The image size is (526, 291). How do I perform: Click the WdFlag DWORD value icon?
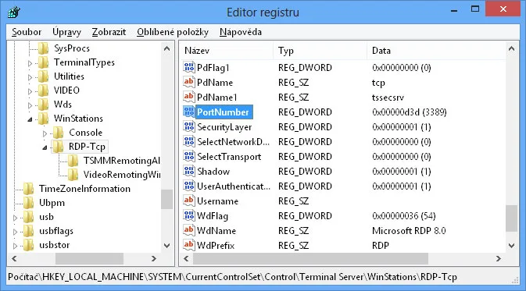coord(189,215)
